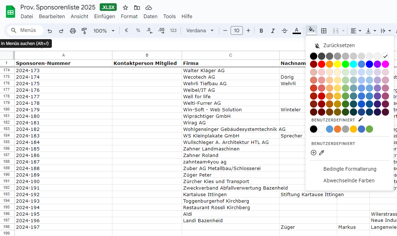Choose the bright red color swatch
The height and width of the screenshot is (236, 397).
(322, 64)
